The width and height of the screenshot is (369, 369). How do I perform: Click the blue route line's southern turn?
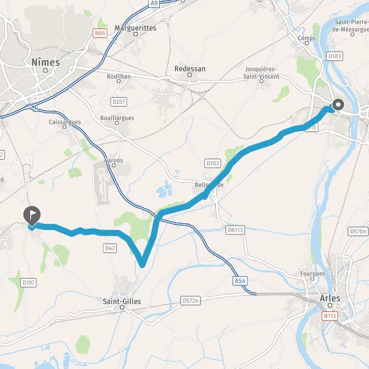pyautogui.click(x=142, y=264)
